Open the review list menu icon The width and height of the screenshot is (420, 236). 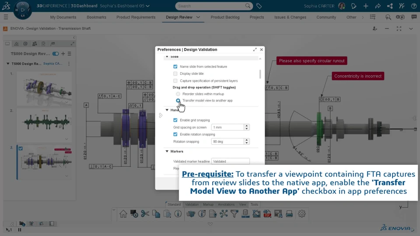coord(70,53)
